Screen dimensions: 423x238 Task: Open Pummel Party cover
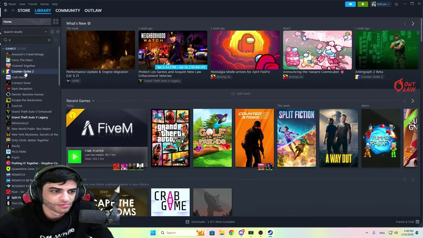pos(380,138)
